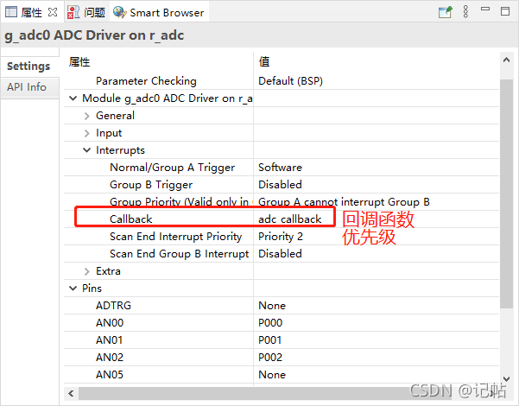Select the Group Priority property row label
The image size is (519, 406).
pos(180,201)
